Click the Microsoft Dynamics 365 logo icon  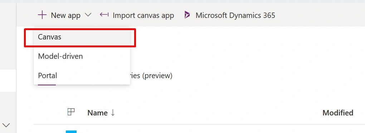coord(187,15)
